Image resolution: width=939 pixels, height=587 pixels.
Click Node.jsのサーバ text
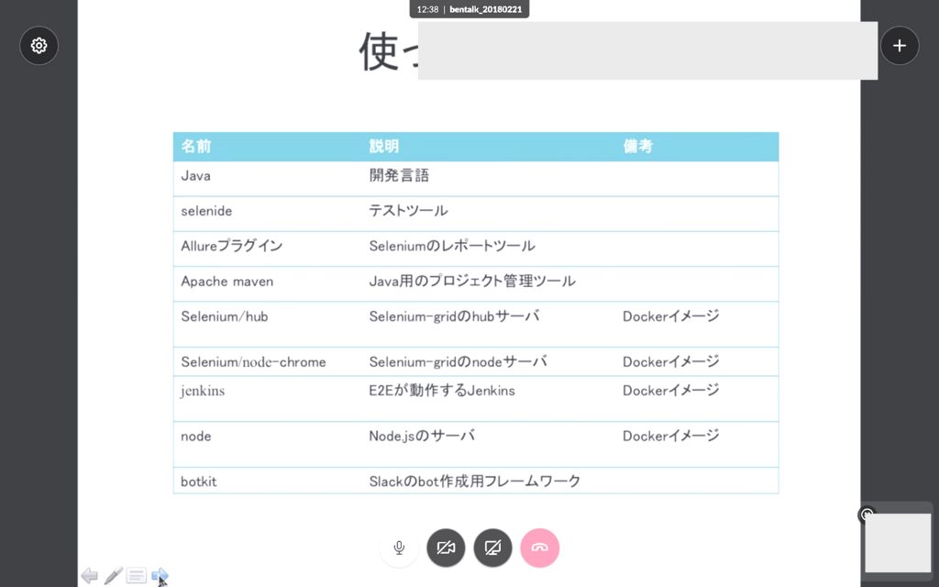422,436
